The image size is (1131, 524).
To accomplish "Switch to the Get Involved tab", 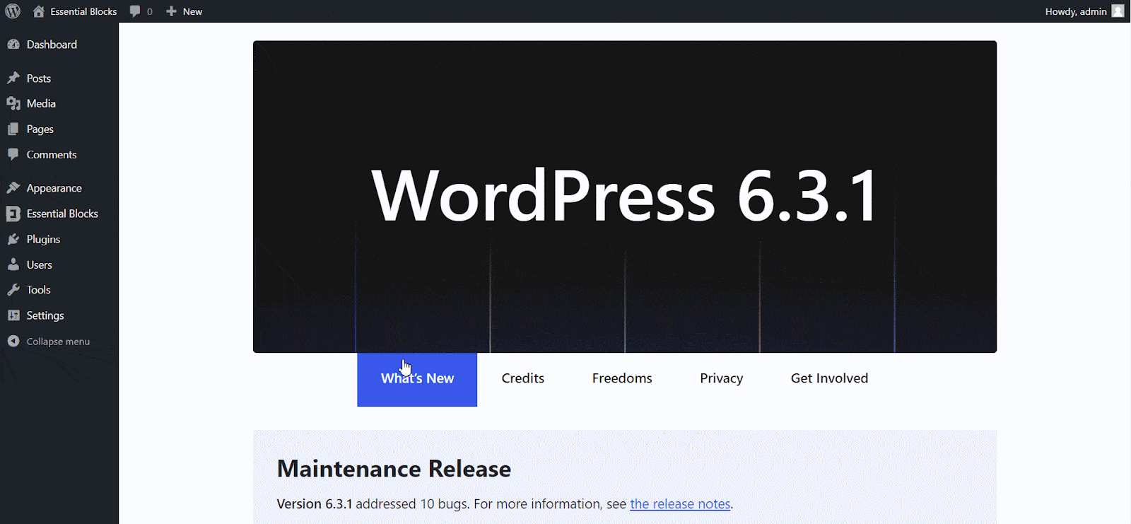I will [830, 379].
